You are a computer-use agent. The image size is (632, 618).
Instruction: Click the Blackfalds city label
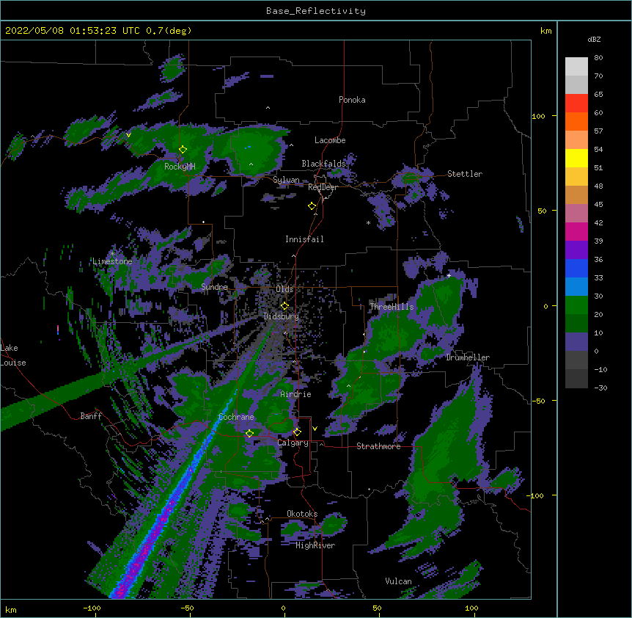323,164
